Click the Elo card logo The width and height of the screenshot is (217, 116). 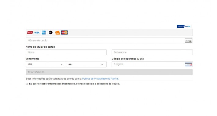click(51, 32)
